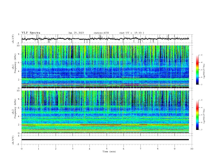Click the '5' tick on the time axis
The image size is (216, 167).
(107, 149)
